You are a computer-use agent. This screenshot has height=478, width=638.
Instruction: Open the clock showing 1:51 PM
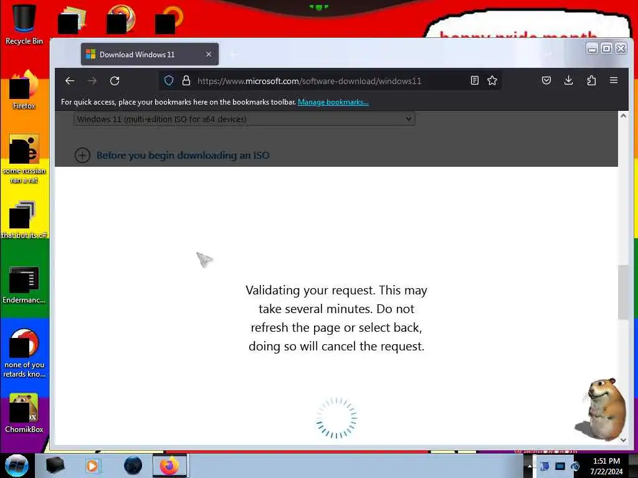click(606, 466)
